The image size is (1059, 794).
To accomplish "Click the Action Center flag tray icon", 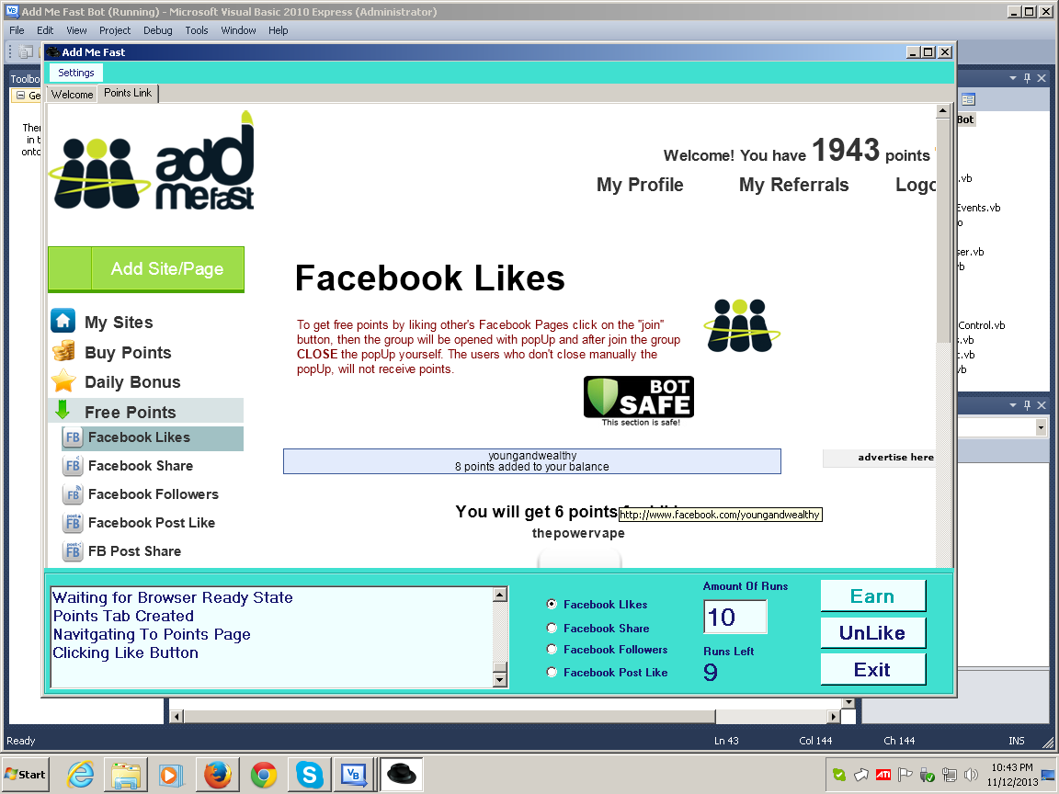I will [x=905, y=775].
